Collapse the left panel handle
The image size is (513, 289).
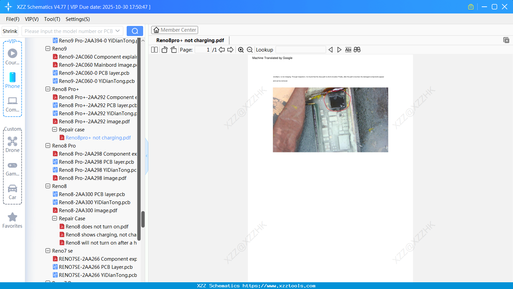coord(147,156)
